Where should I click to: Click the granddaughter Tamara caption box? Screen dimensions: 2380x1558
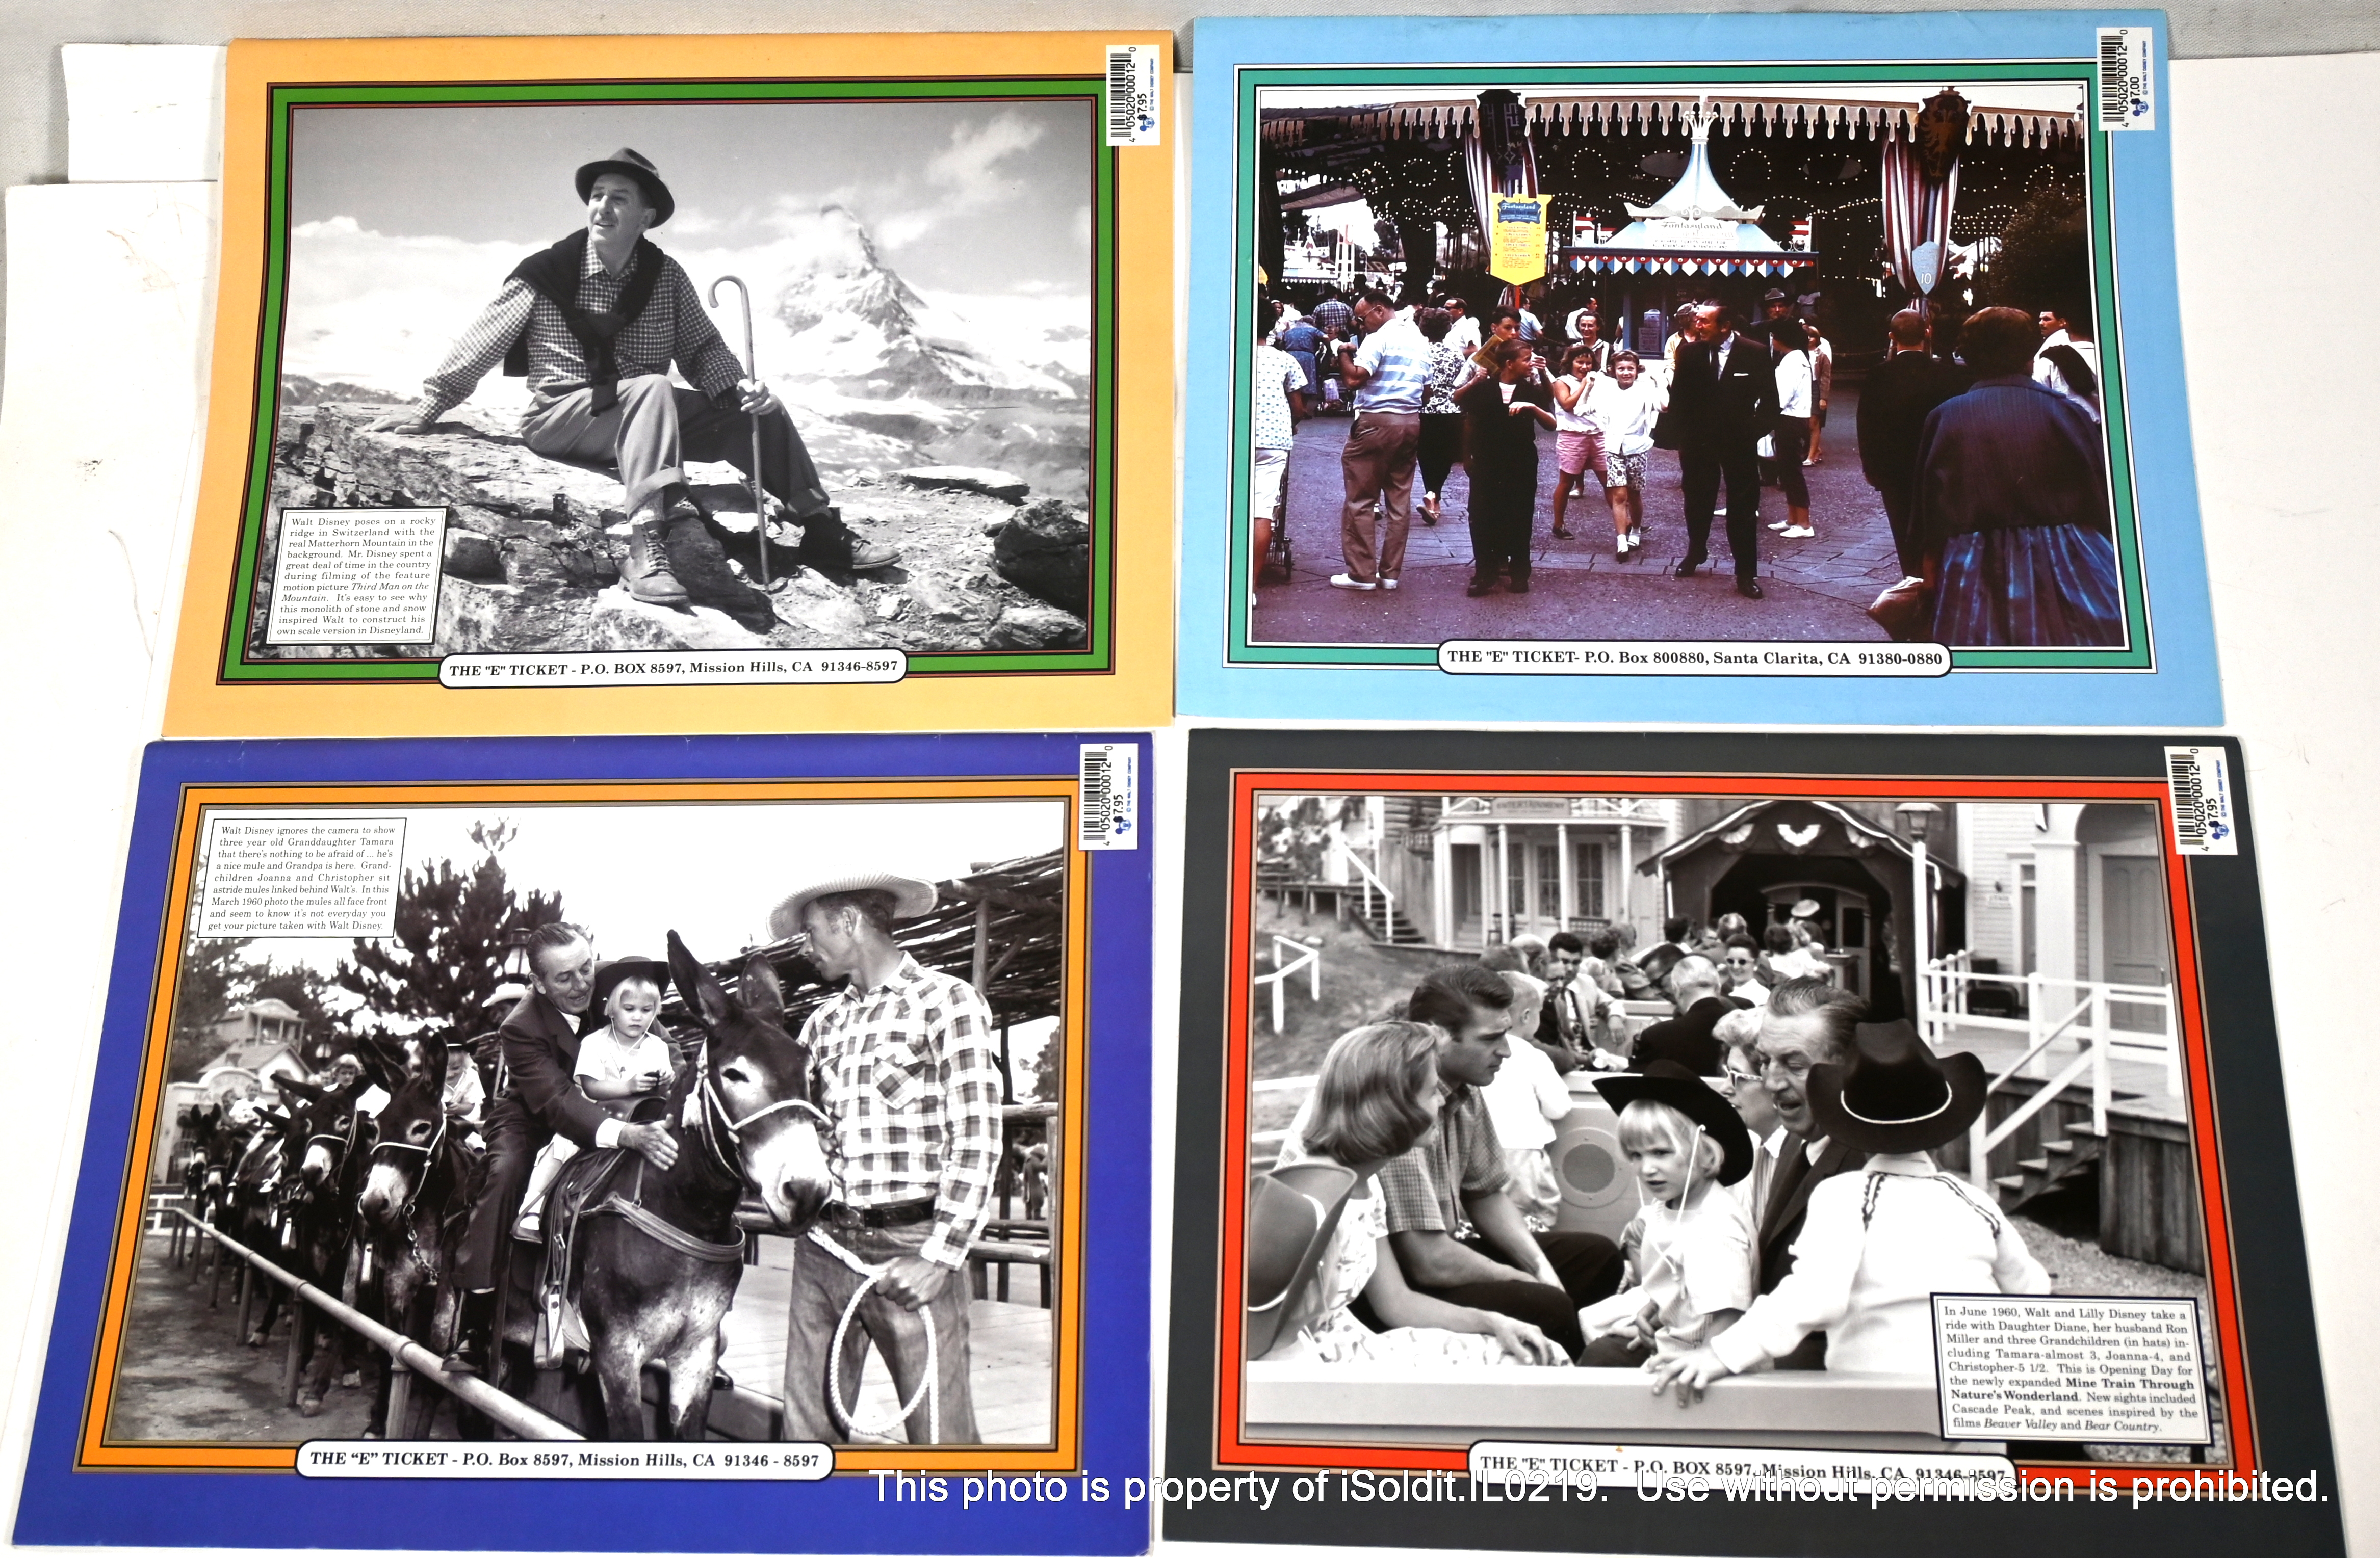[301, 879]
